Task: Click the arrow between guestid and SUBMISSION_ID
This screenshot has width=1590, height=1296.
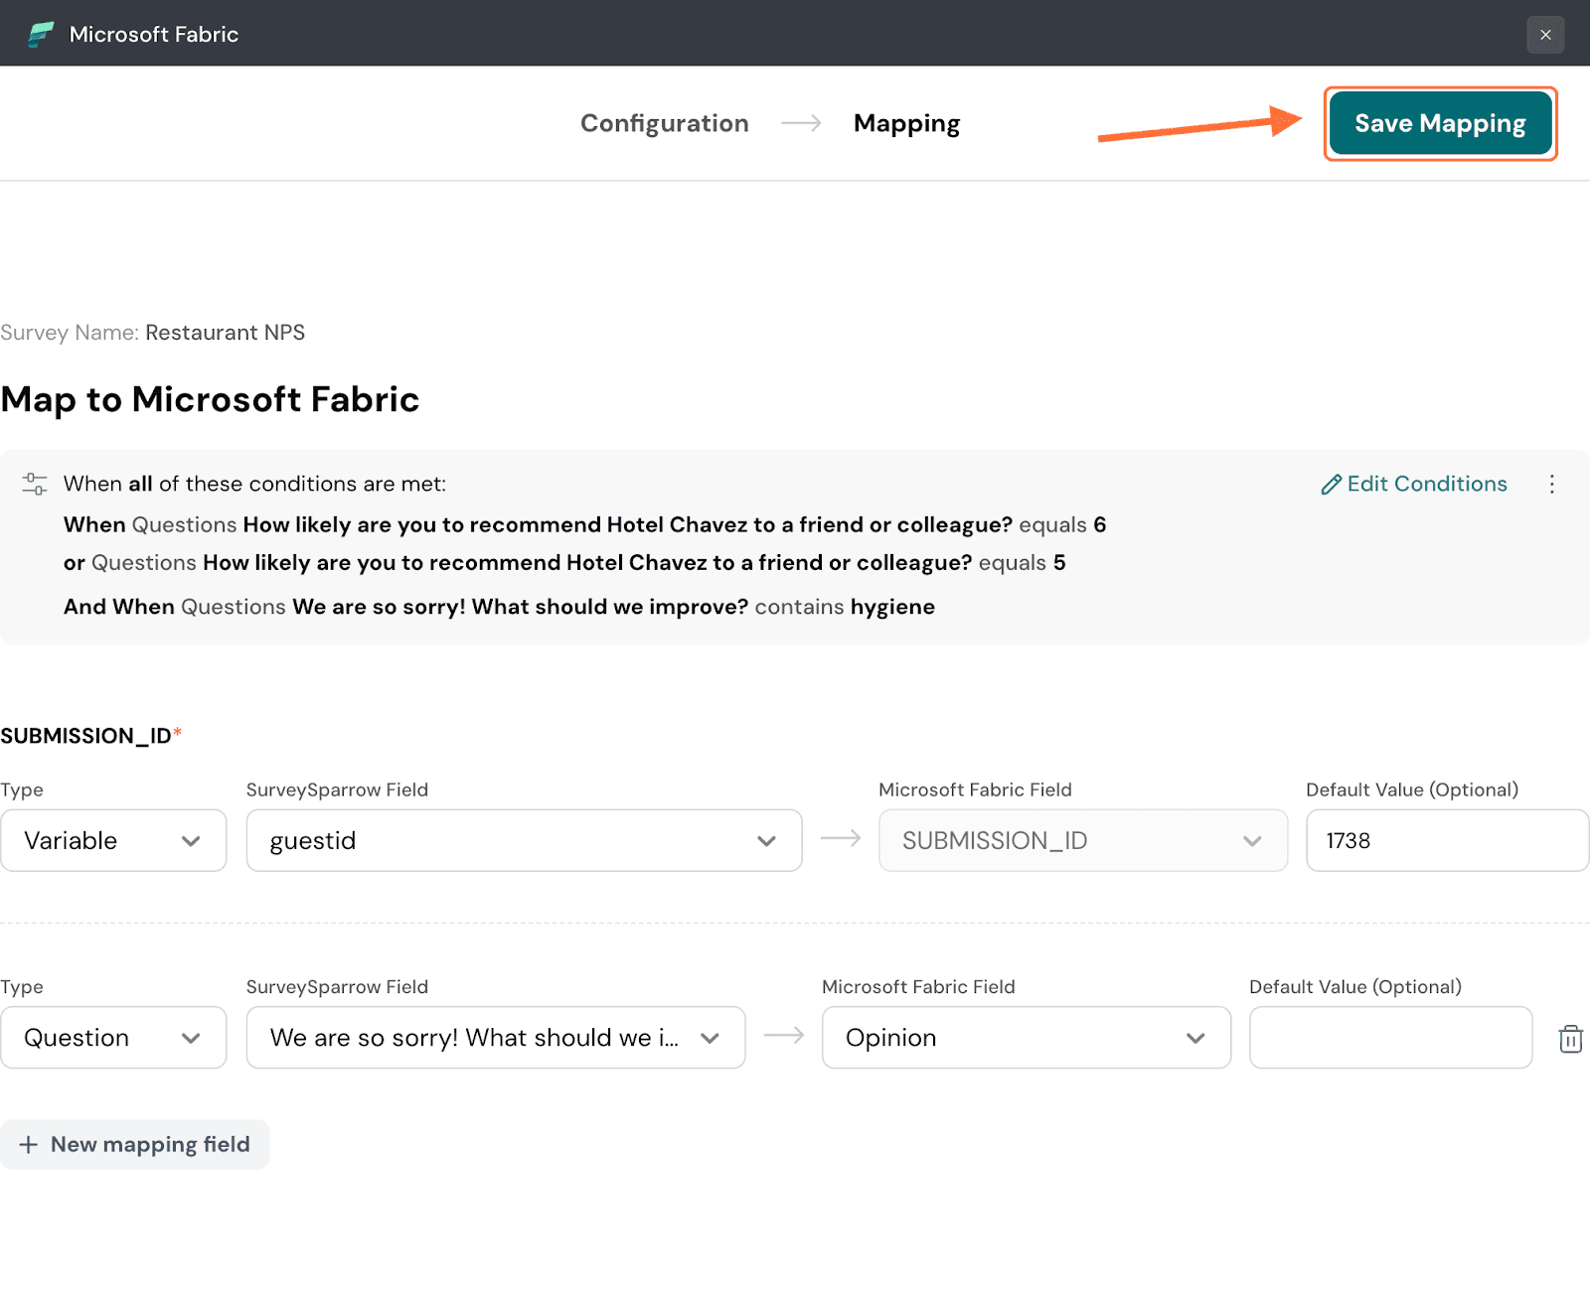Action: click(841, 839)
